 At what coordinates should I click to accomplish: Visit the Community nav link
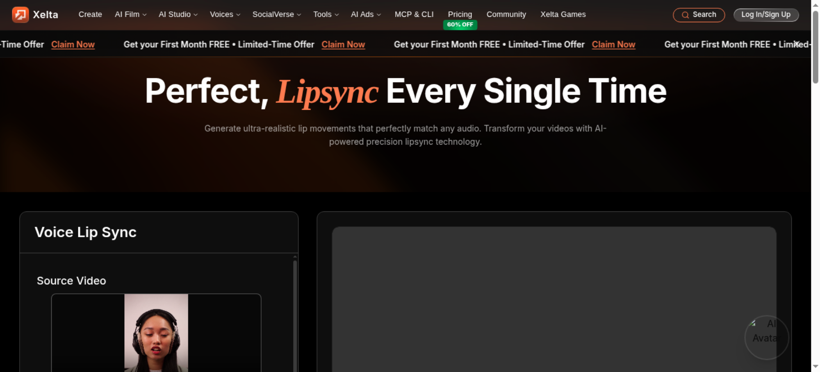point(506,14)
